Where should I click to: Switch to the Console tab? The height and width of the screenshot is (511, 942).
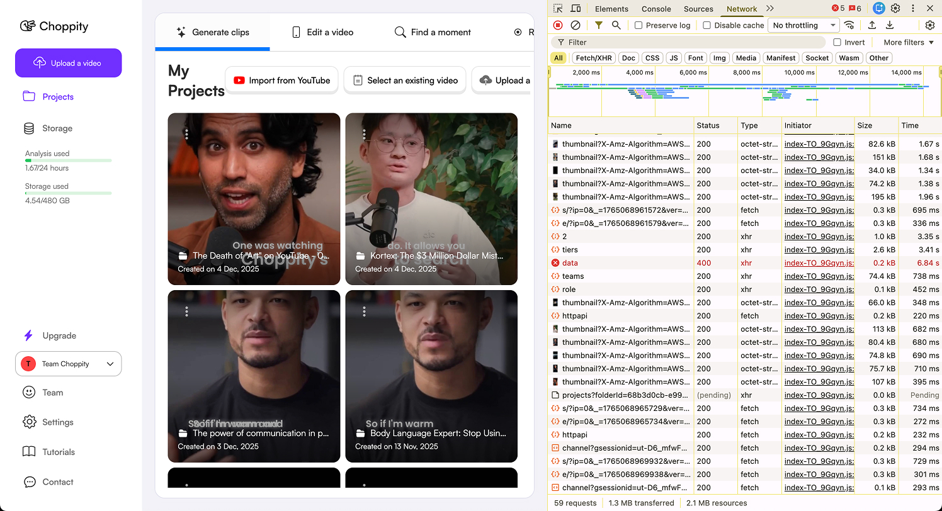(x=656, y=9)
